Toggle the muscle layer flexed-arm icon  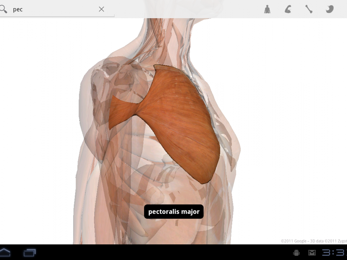[x=288, y=9]
